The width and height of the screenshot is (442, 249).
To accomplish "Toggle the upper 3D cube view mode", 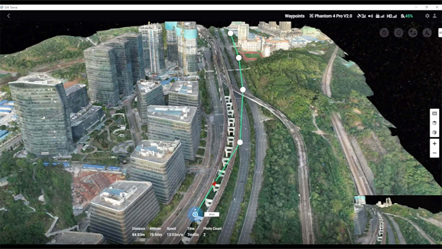I will tap(434, 123).
